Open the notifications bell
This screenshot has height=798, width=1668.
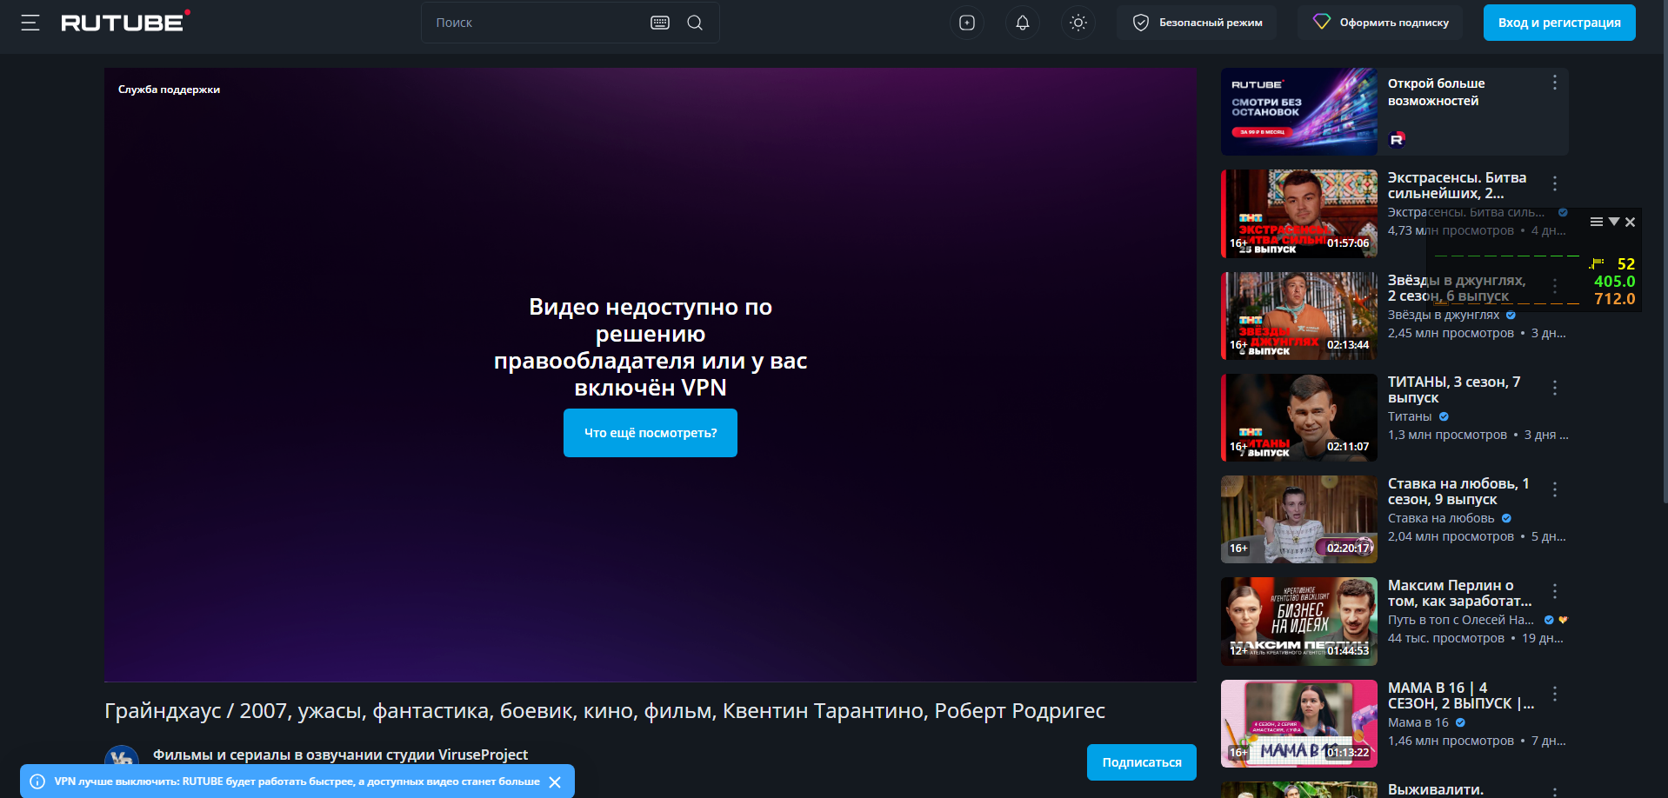[1023, 23]
